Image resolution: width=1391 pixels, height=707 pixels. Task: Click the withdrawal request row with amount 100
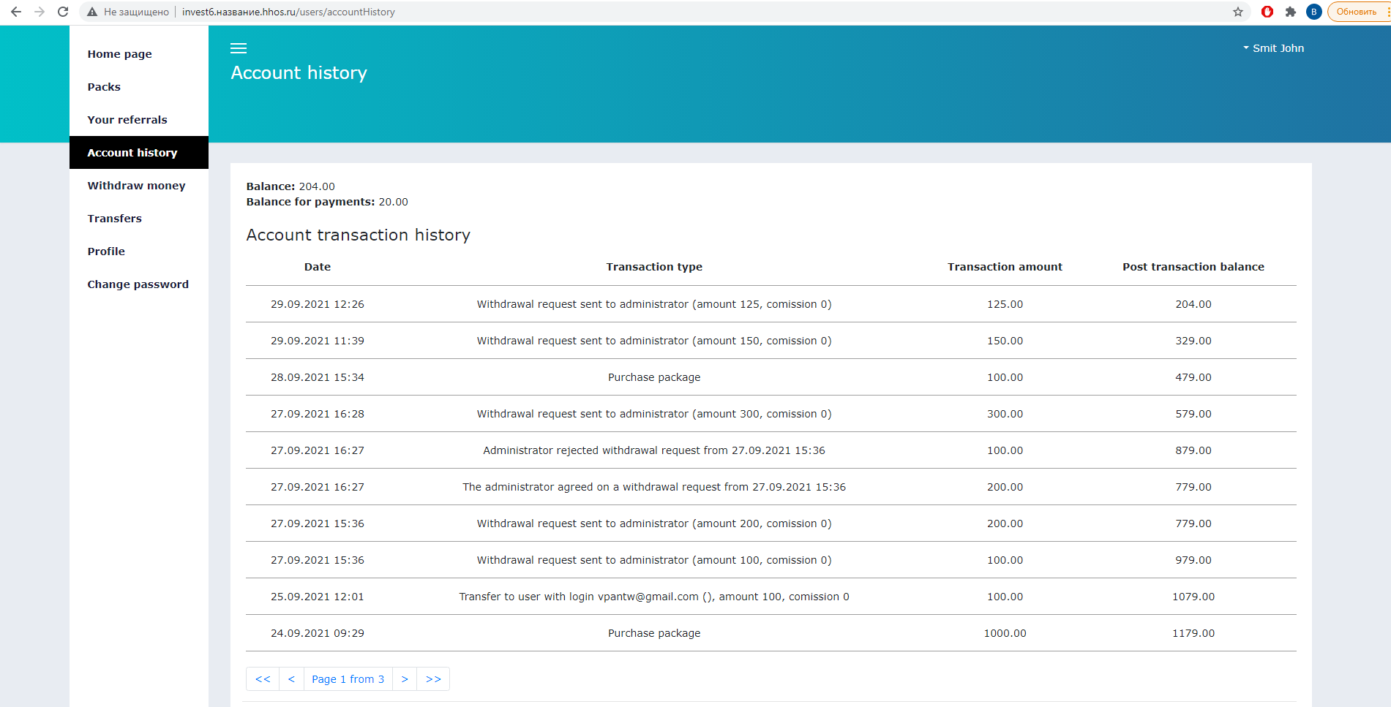tap(771, 560)
